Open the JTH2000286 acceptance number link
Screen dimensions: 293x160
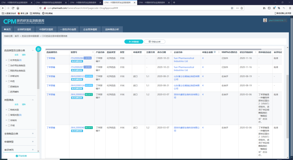pos(77,58)
